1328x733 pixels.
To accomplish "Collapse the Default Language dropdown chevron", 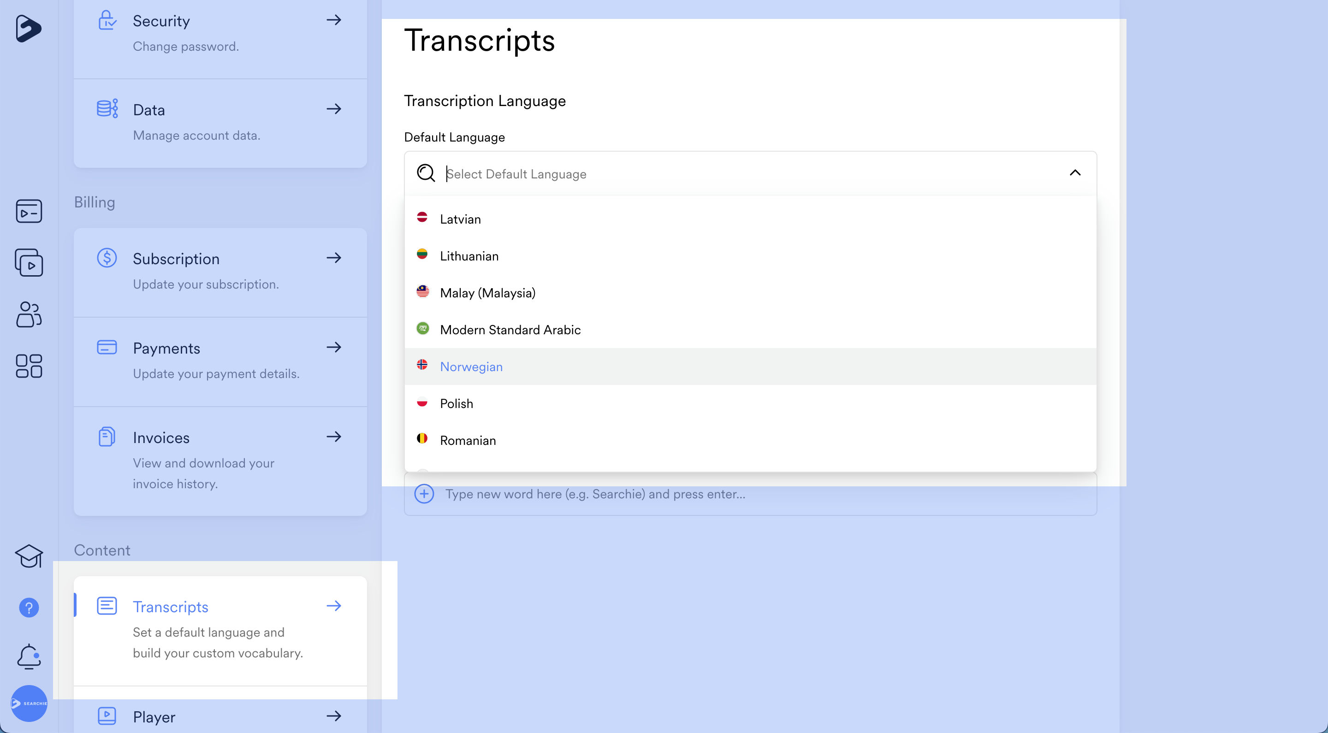I will coord(1075,173).
